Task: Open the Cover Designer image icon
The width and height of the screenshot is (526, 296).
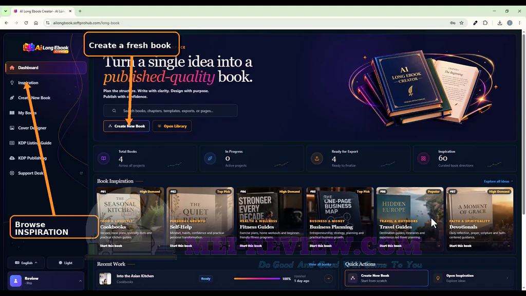Action: [12, 128]
